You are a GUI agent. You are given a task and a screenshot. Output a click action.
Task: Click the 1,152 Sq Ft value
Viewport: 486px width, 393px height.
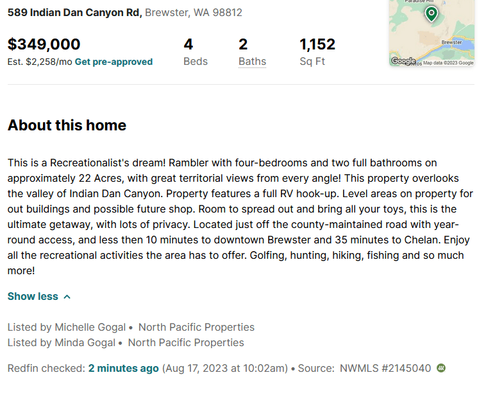317,44
